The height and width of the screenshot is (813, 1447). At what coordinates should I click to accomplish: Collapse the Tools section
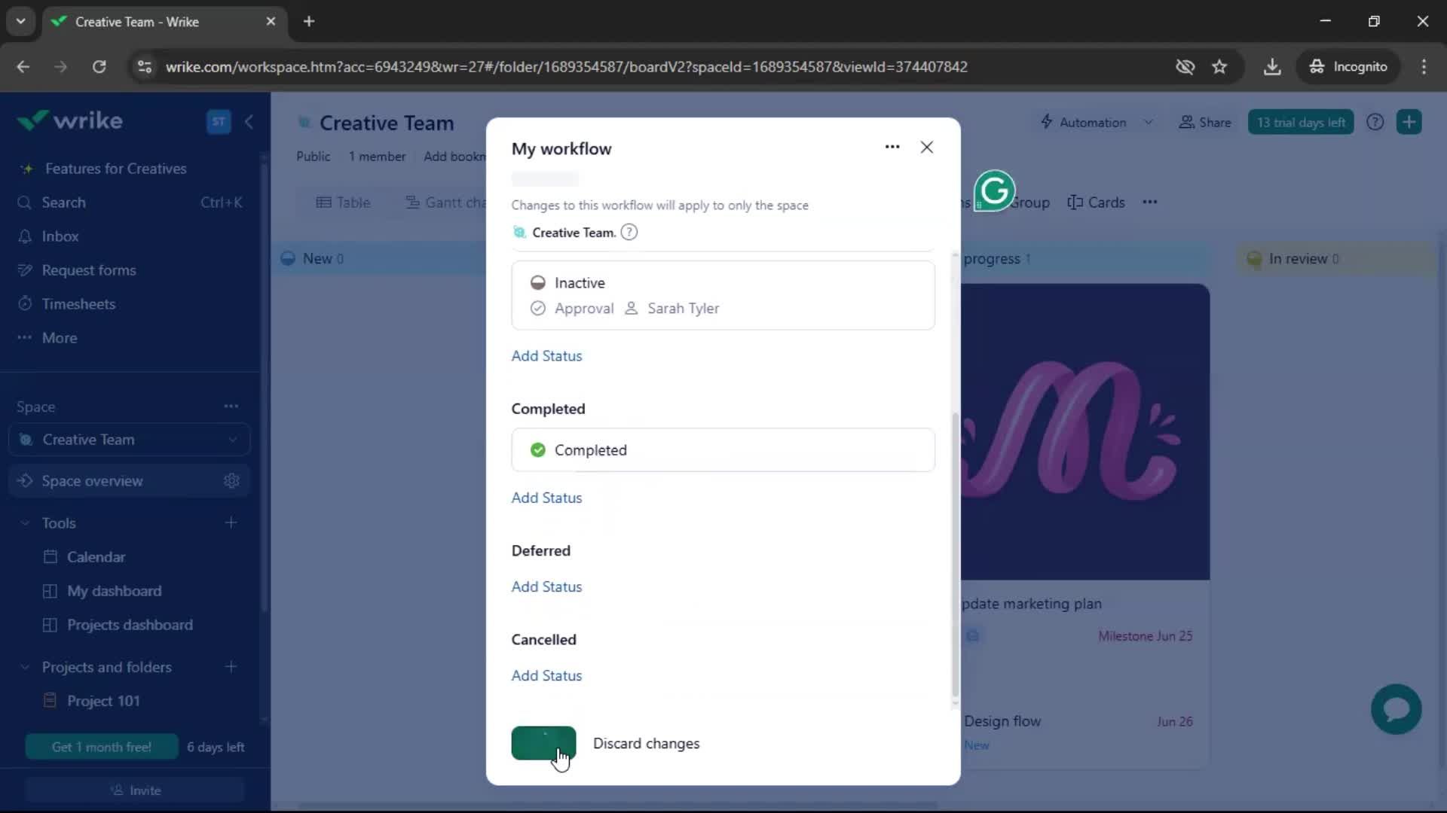[x=25, y=523]
